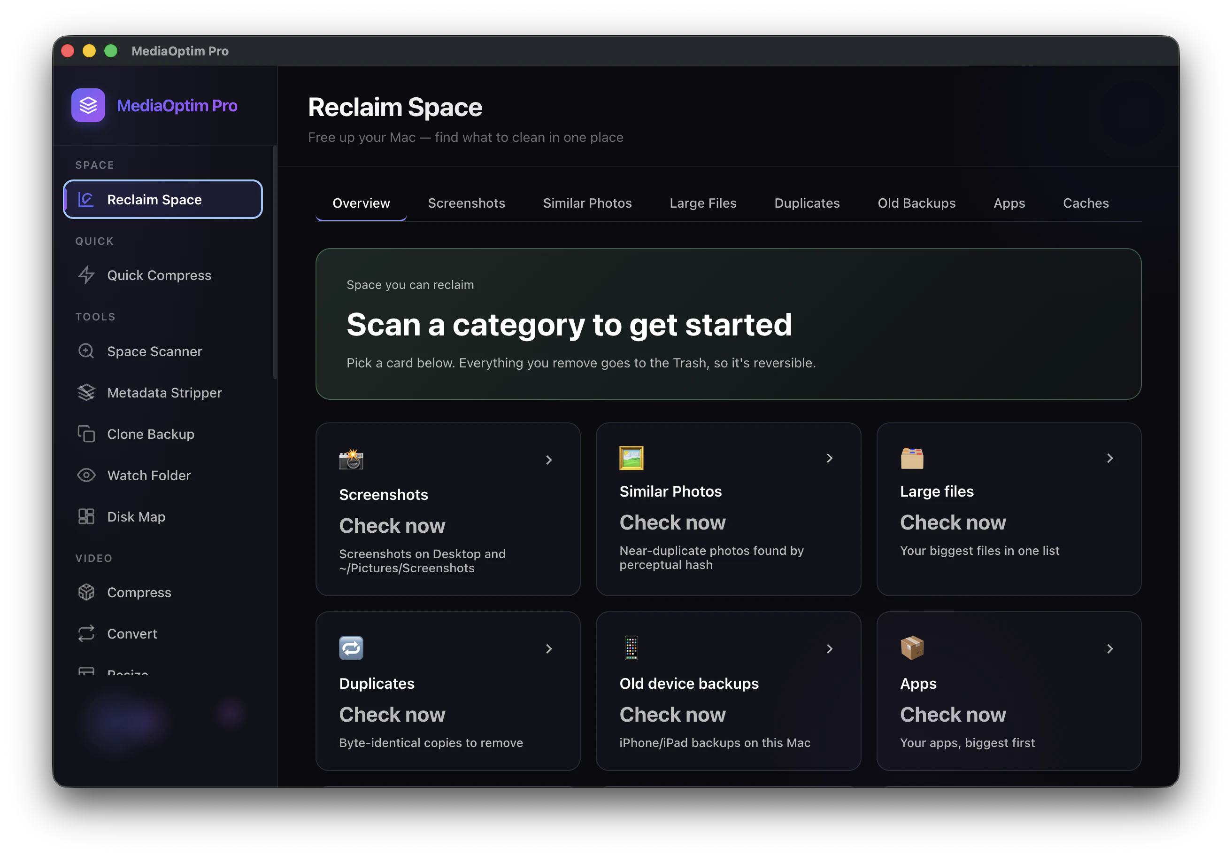Switch to the Caches tab

[1086, 203]
